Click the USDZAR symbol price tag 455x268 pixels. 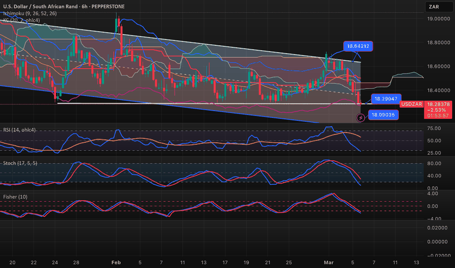tap(412, 104)
